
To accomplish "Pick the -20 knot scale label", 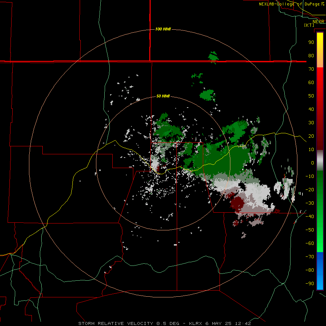I will coord(310,189).
